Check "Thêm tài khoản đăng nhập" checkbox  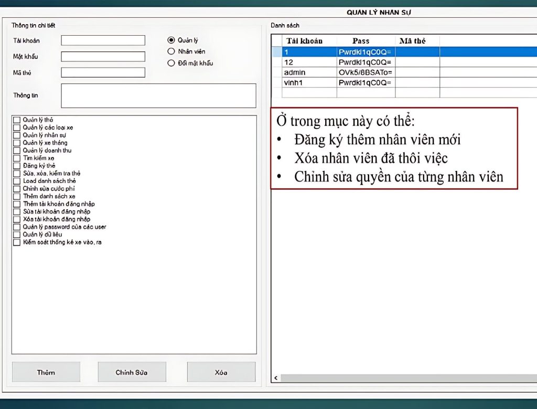click(16, 203)
